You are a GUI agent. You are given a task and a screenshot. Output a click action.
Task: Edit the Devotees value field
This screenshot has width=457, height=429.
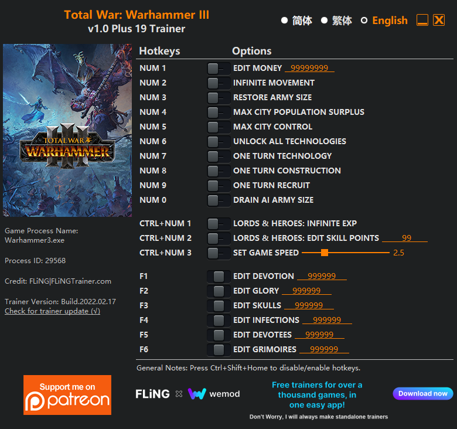319,334
